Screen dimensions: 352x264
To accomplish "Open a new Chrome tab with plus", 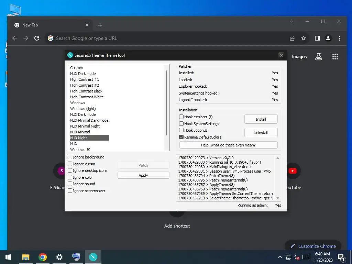I will 100,25.
